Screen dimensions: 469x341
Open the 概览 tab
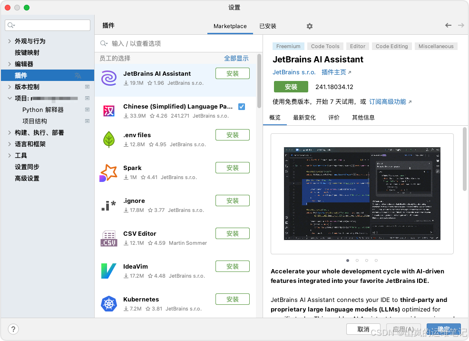pos(275,117)
